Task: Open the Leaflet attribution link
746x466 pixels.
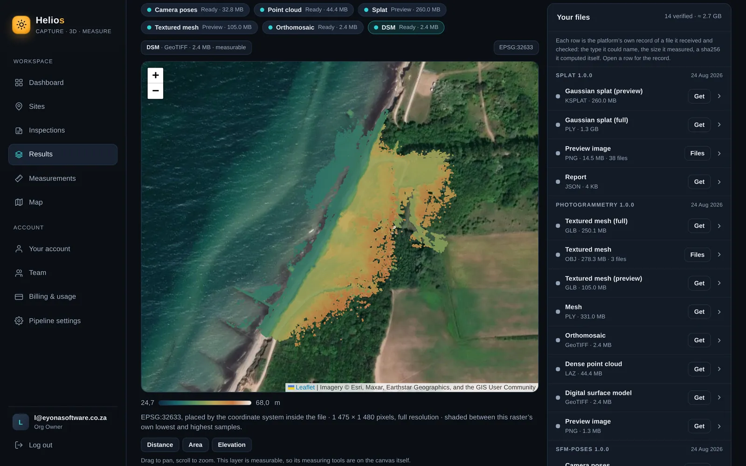Action: click(x=305, y=387)
